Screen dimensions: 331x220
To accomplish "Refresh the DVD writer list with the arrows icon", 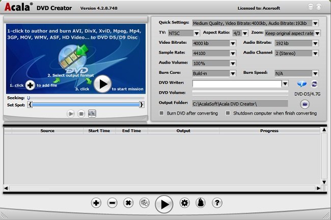I will 314,84.
